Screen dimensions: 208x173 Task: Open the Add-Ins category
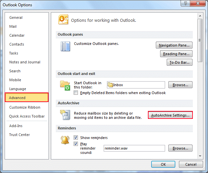click(27, 126)
